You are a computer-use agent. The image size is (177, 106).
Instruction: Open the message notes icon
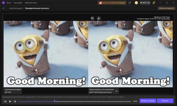coord(130,3)
